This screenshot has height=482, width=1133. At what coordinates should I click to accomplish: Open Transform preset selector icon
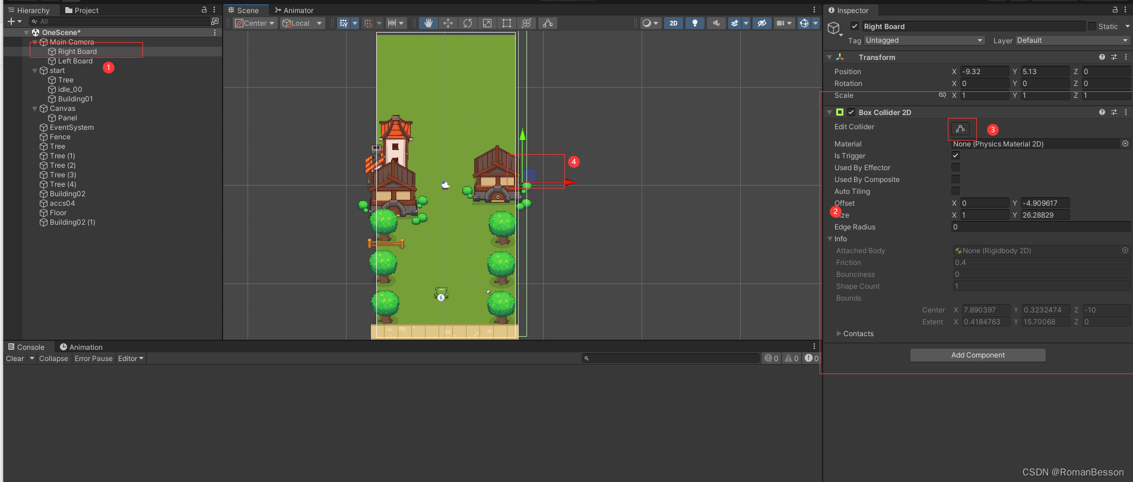(1114, 57)
